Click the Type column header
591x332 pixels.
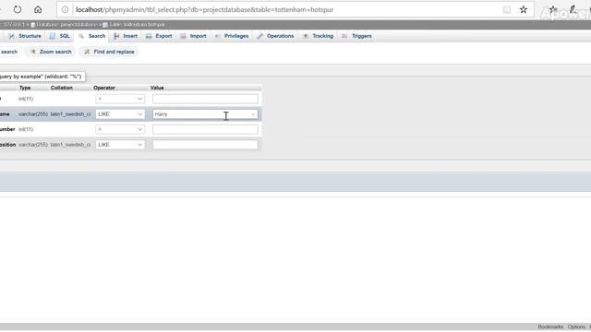tap(25, 88)
